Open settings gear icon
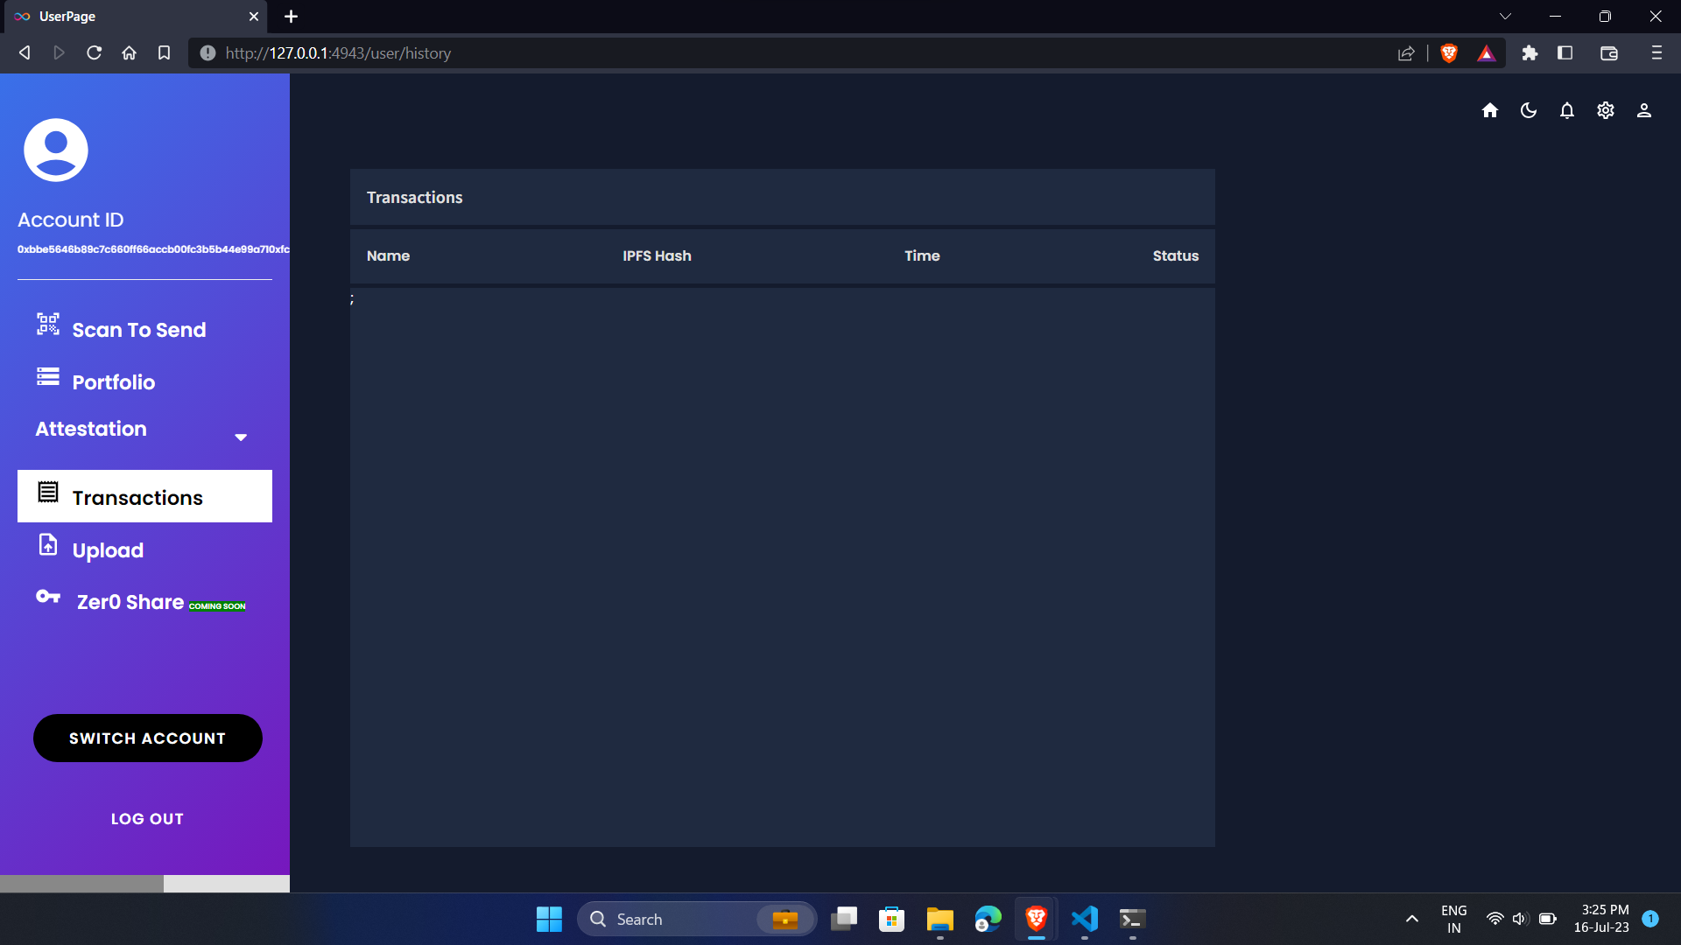Screen dimensions: 1681x945 click(x=1605, y=110)
